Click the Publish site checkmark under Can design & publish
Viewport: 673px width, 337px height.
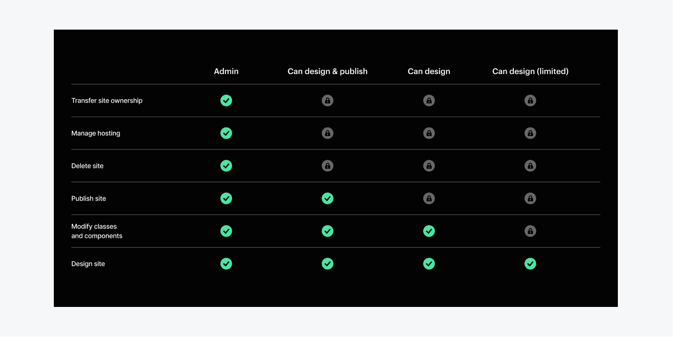pos(328,198)
